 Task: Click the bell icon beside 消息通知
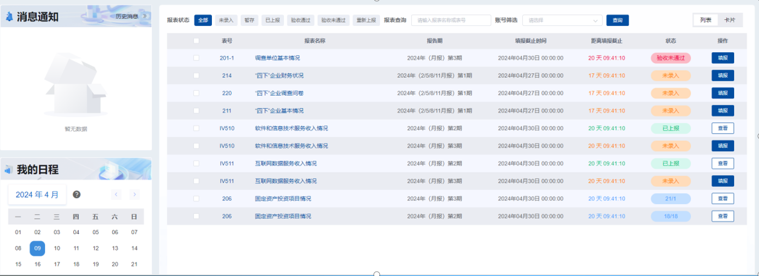point(9,16)
